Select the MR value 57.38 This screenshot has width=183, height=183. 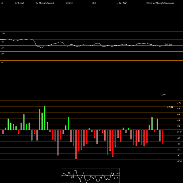(170, 107)
